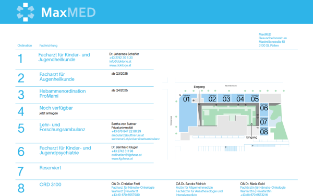Open ordination@kjphaus.at email link
This screenshot has height=196, width=313.
[x=126, y=155]
